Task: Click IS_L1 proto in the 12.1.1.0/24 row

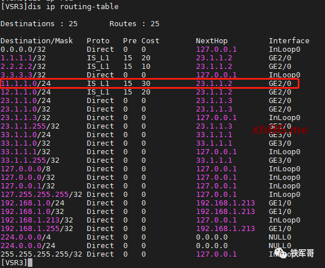Action: tap(98, 92)
